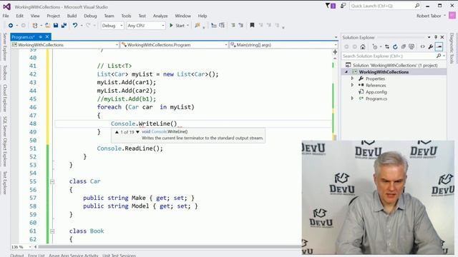Toggle the Show All Files icon in Solution Explorer
The width and height of the screenshot is (458, 257).
pos(411,46)
